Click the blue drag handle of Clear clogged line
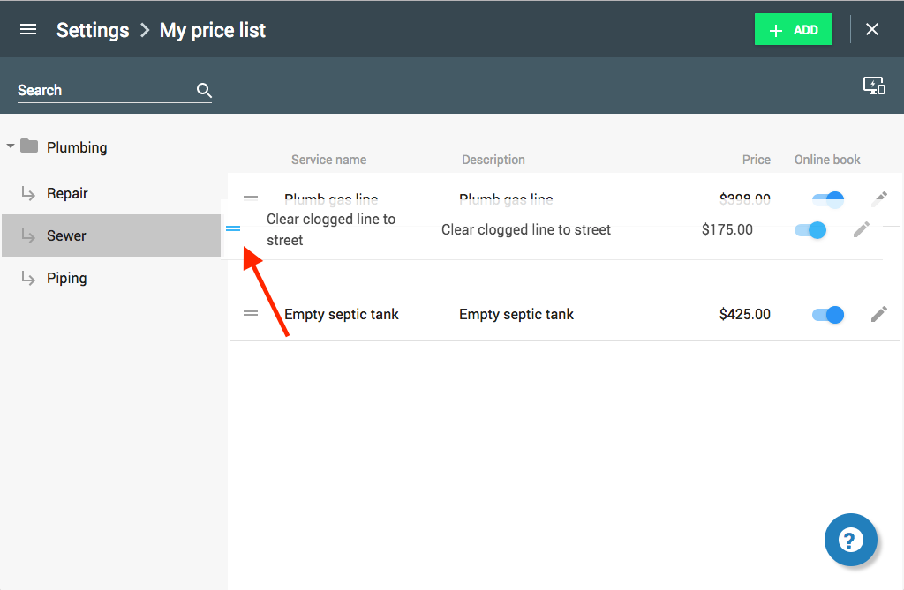904x590 pixels. 233,229
